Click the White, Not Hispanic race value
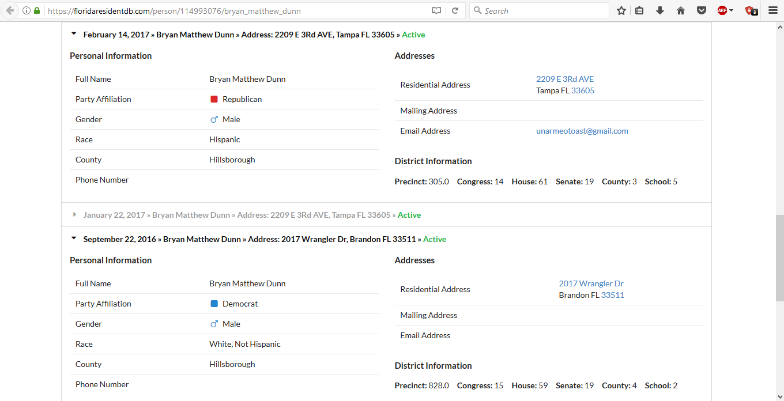Image resolution: width=784 pixels, height=401 pixels. click(x=245, y=344)
